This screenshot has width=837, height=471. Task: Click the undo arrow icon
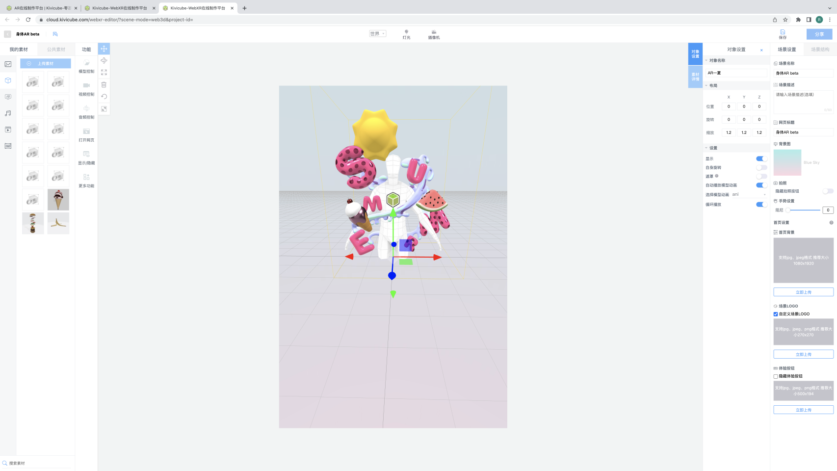[x=104, y=97]
